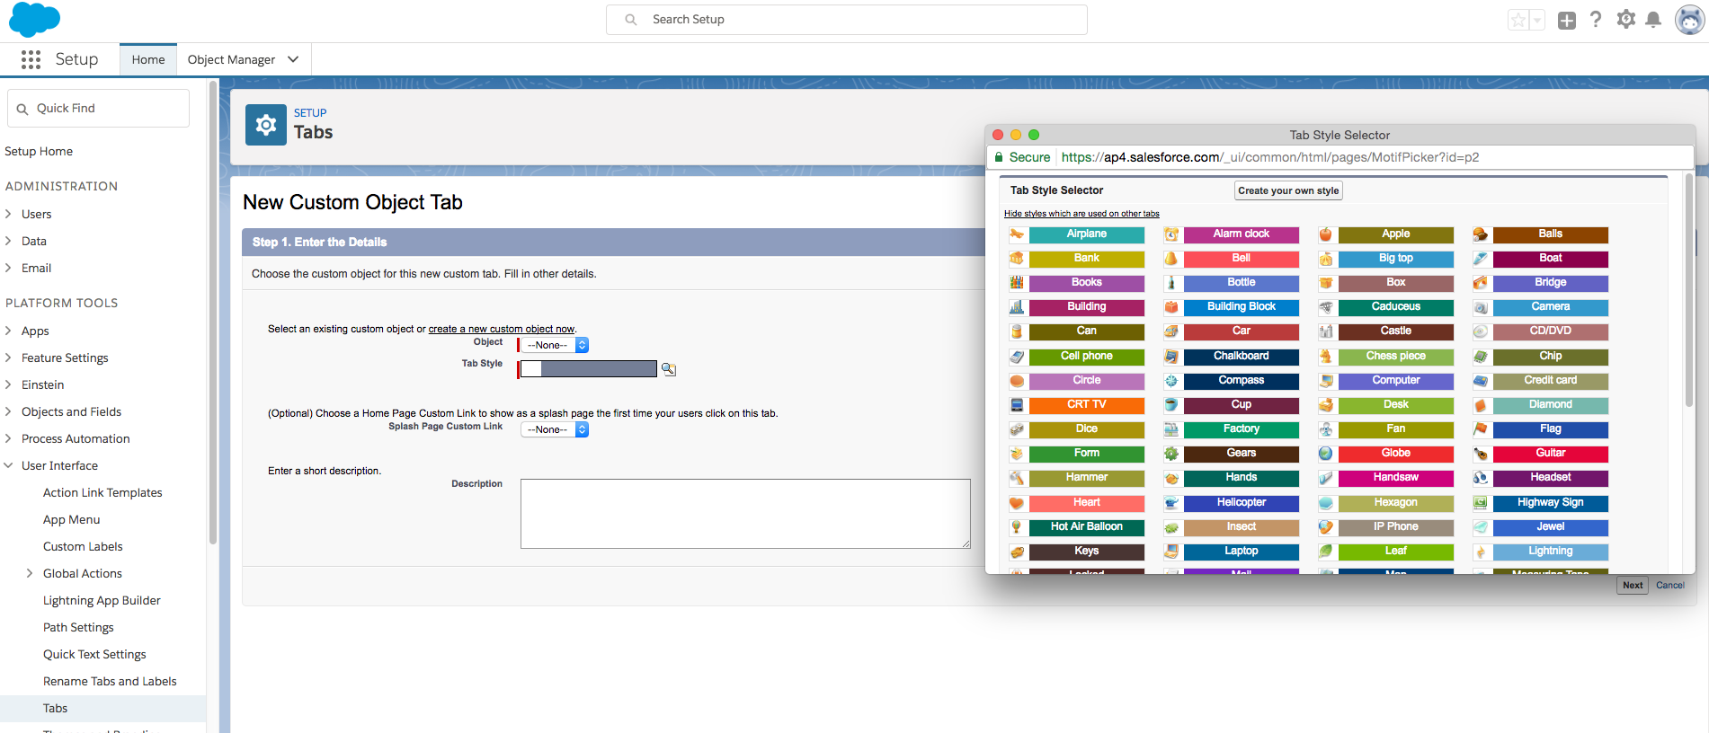Open the Object Manager dropdown chevron
1709x733 pixels.
click(x=293, y=59)
